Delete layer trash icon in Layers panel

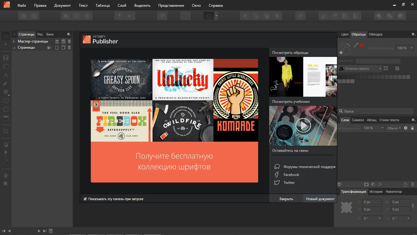click(x=412, y=184)
